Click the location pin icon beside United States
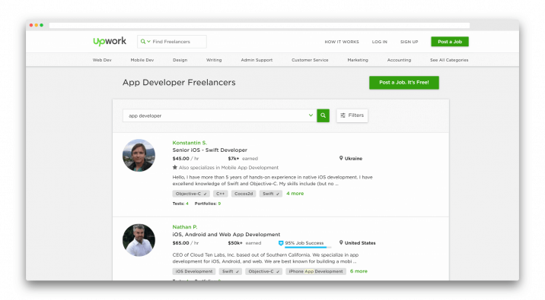545x300 pixels. 341,243
